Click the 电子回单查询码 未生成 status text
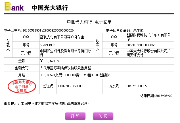 pos(125,30)
